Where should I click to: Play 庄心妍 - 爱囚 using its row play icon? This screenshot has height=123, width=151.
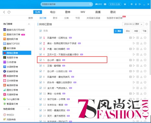(x=134, y=60)
